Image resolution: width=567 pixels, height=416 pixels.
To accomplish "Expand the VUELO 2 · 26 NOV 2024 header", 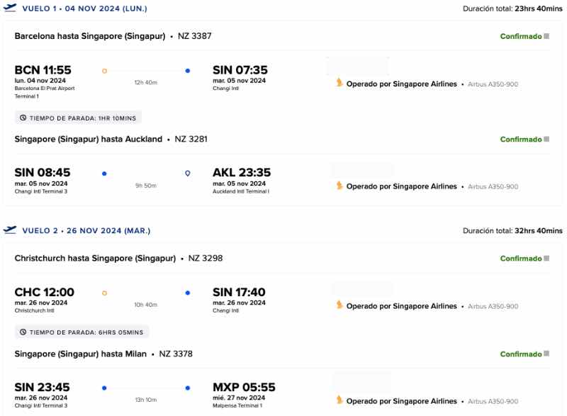I will pos(86,230).
